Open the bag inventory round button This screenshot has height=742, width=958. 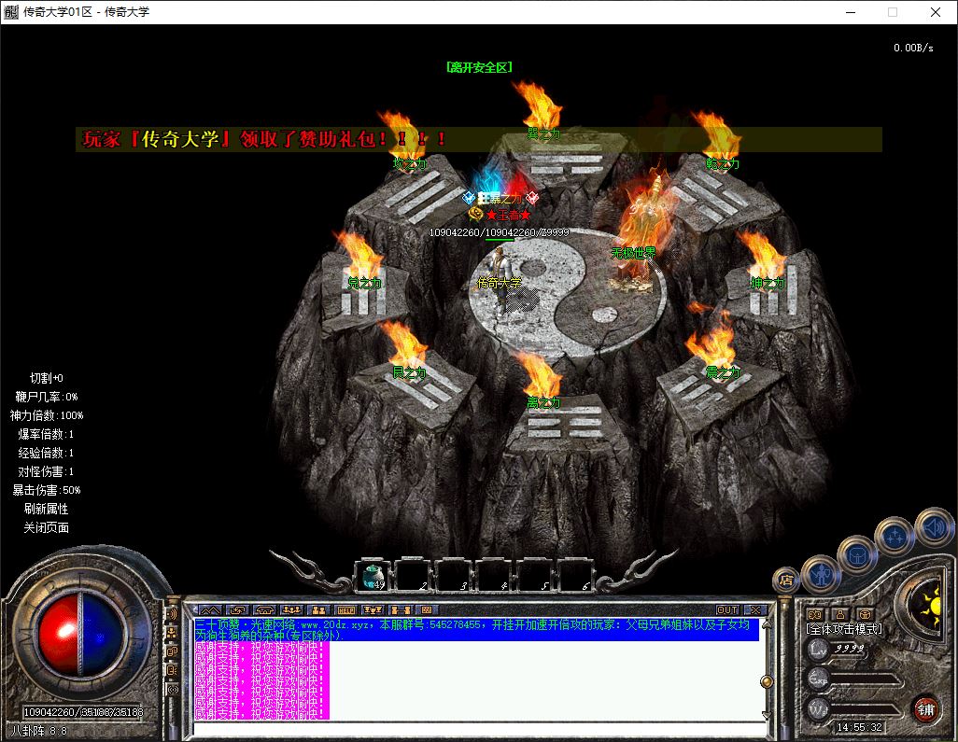857,555
